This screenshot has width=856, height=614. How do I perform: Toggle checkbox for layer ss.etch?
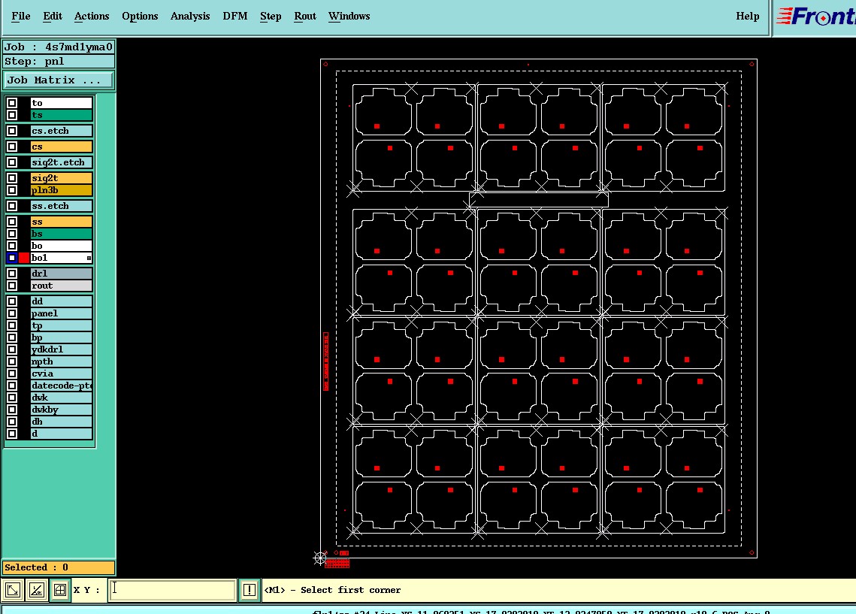(12, 206)
